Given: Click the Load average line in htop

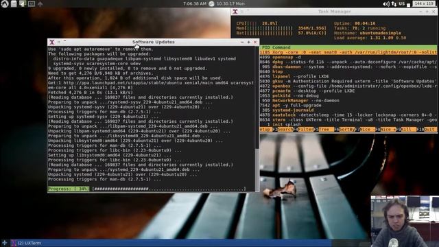Looking at the screenshot, I should [370, 38].
